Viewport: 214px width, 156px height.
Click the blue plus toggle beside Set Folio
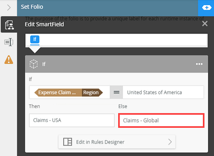pos(206,8)
